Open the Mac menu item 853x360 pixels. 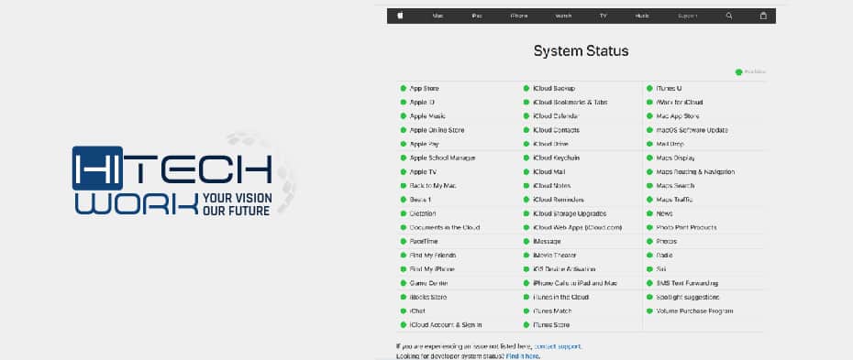(x=438, y=16)
